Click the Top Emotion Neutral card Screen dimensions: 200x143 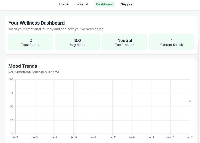[124, 42]
